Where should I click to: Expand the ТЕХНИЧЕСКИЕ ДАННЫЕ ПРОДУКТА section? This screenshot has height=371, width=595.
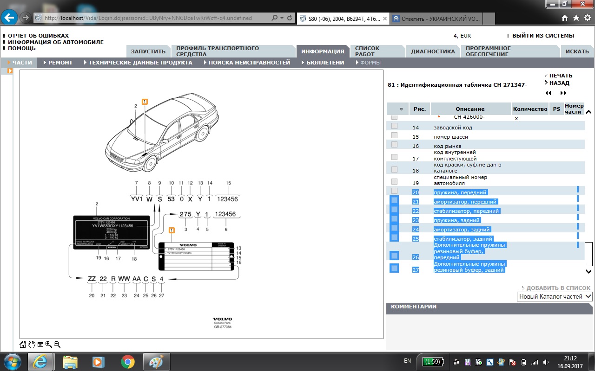click(140, 63)
